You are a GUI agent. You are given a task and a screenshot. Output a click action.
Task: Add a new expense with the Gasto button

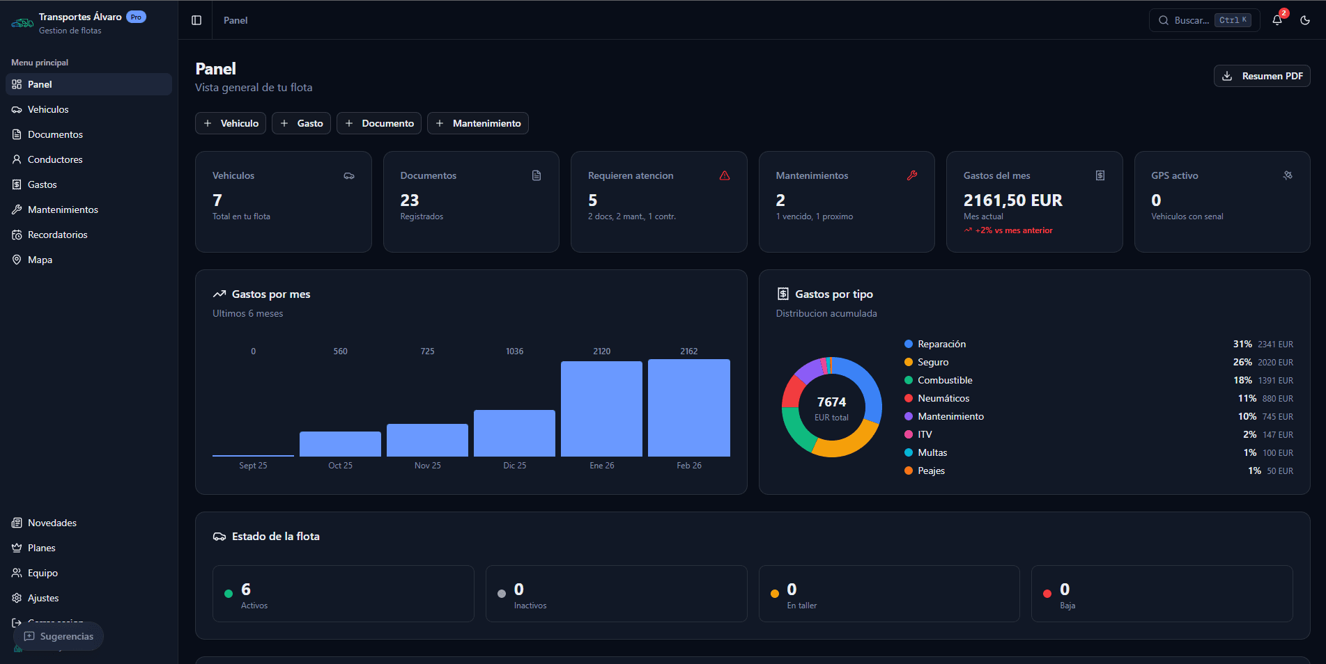tap(301, 123)
